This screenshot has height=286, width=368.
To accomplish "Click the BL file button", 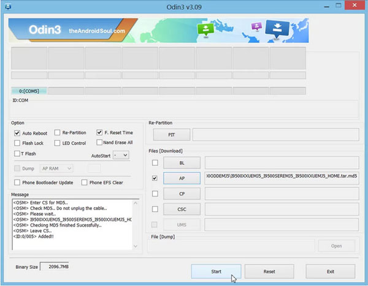I will click(182, 163).
